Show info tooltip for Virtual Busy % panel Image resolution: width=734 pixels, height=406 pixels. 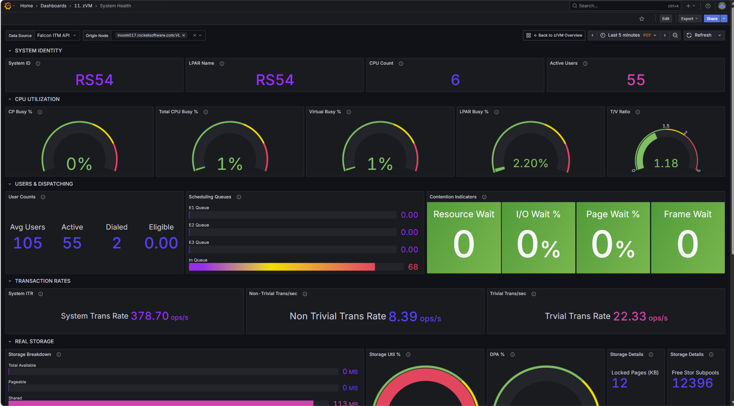[349, 112]
